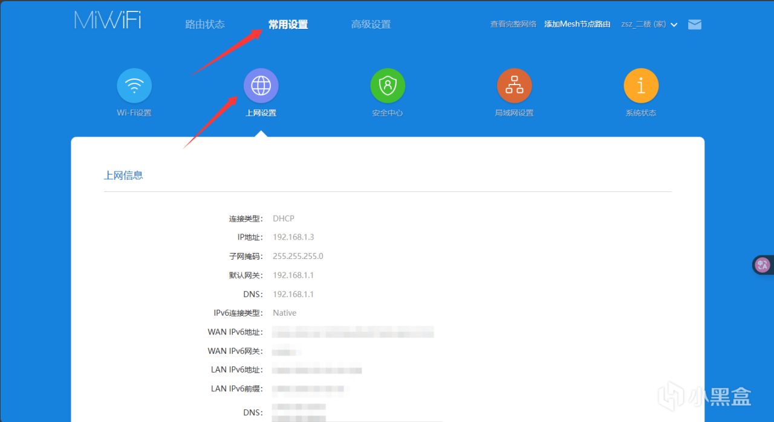Click the dropdown chevron beside router name

pyautogui.click(x=674, y=25)
